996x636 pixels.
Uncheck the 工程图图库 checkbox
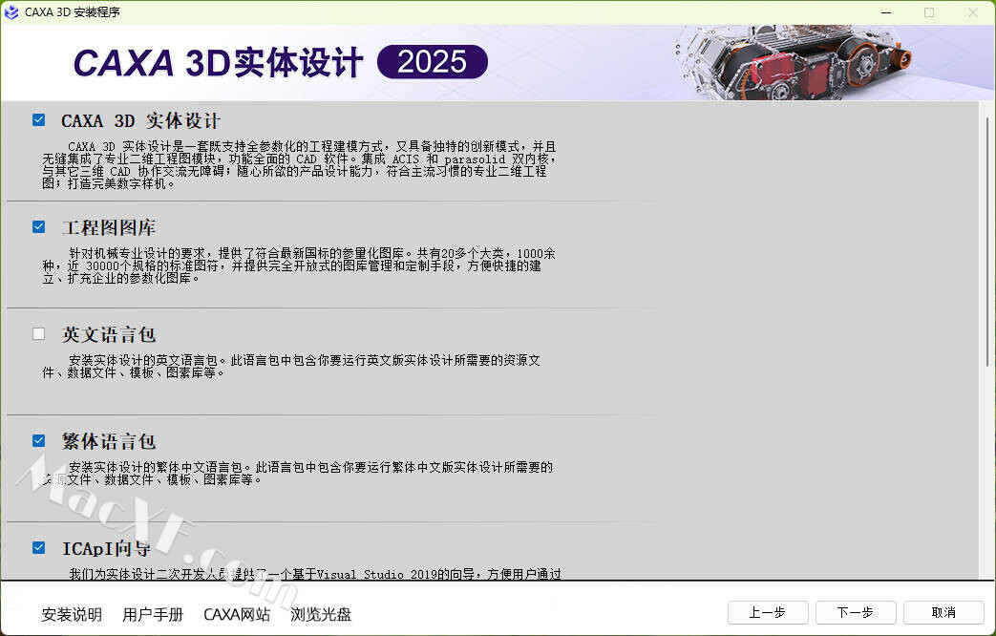pyautogui.click(x=39, y=227)
